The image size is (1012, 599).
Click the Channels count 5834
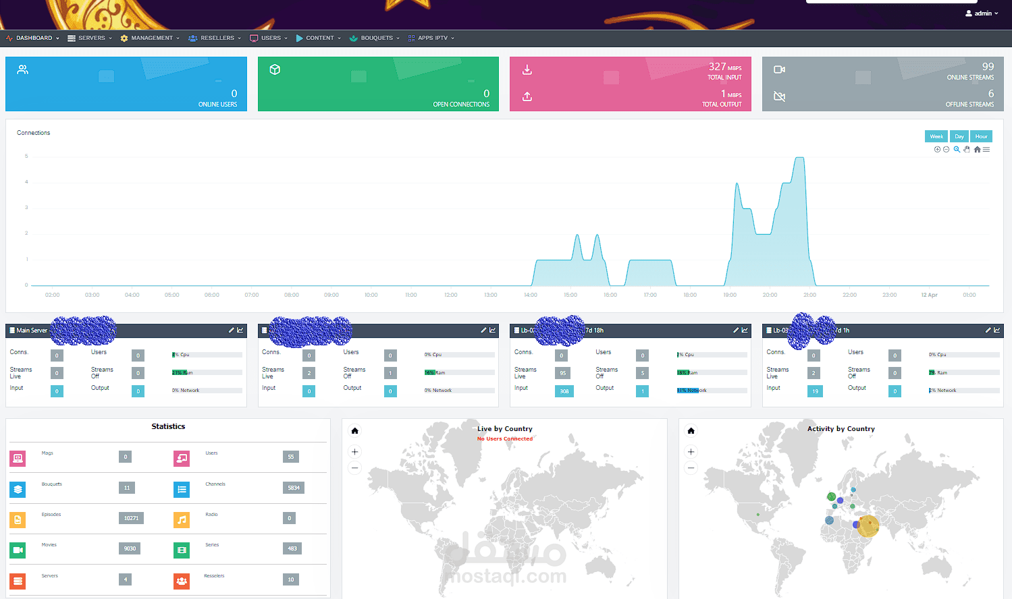click(294, 488)
